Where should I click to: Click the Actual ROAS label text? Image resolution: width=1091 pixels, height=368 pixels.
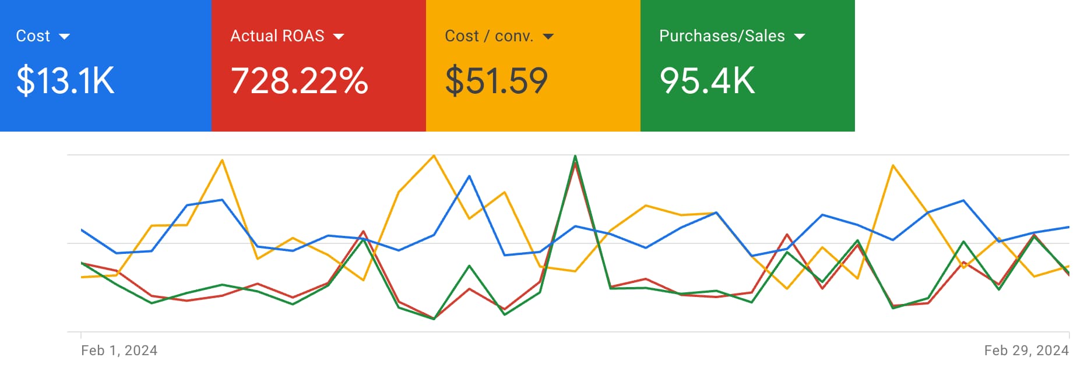coord(277,36)
